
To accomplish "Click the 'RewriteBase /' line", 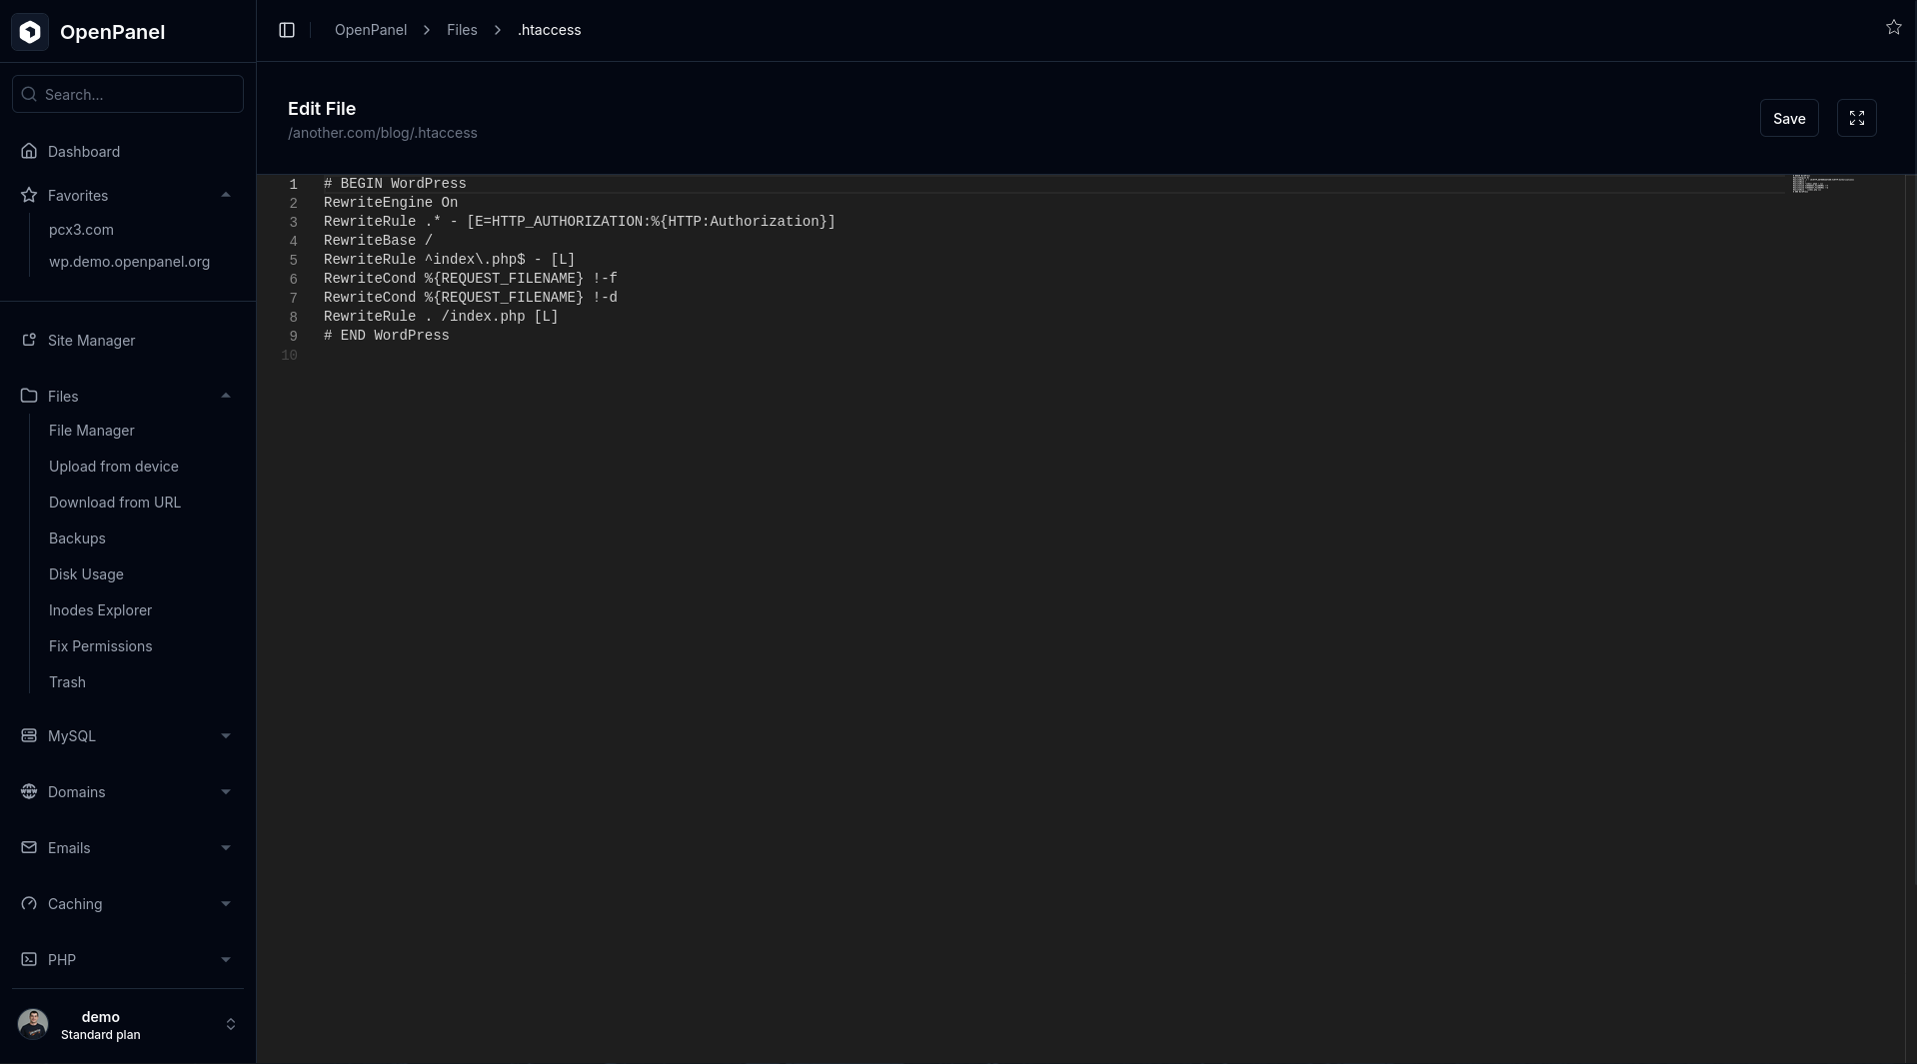I will [x=378, y=241].
